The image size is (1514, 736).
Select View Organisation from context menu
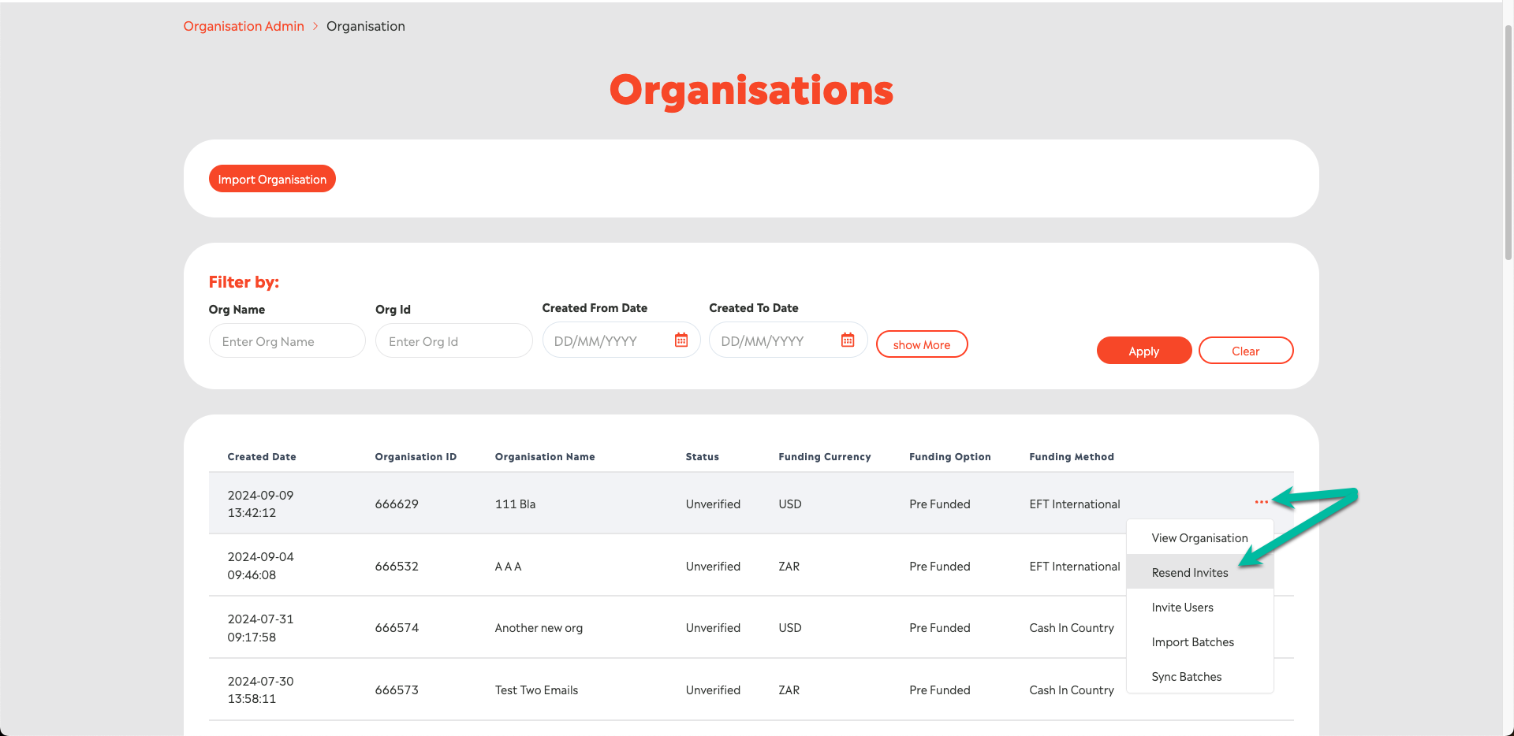click(x=1199, y=538)
